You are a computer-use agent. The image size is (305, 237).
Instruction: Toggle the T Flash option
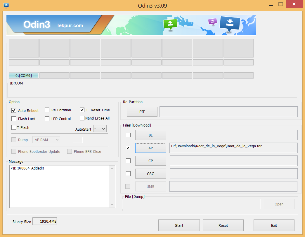pos(13,127)
